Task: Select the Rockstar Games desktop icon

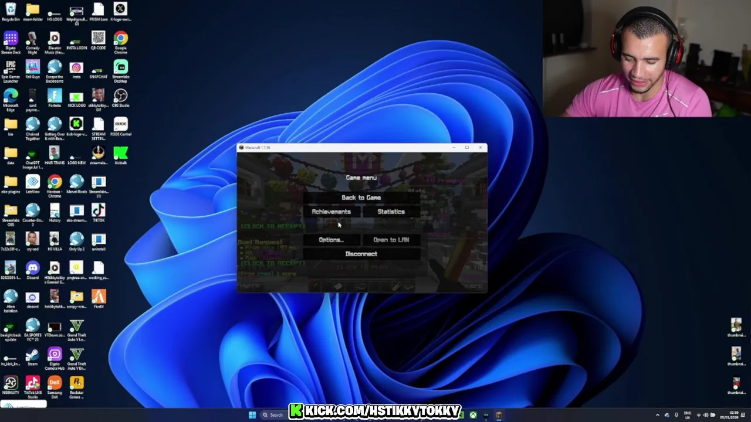Action: coord(76,387)
